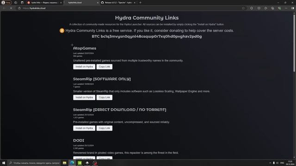The height and width of the screenshot is (166, 296).
Task: Open the green browser essentials icon
Action: point(279,8)
